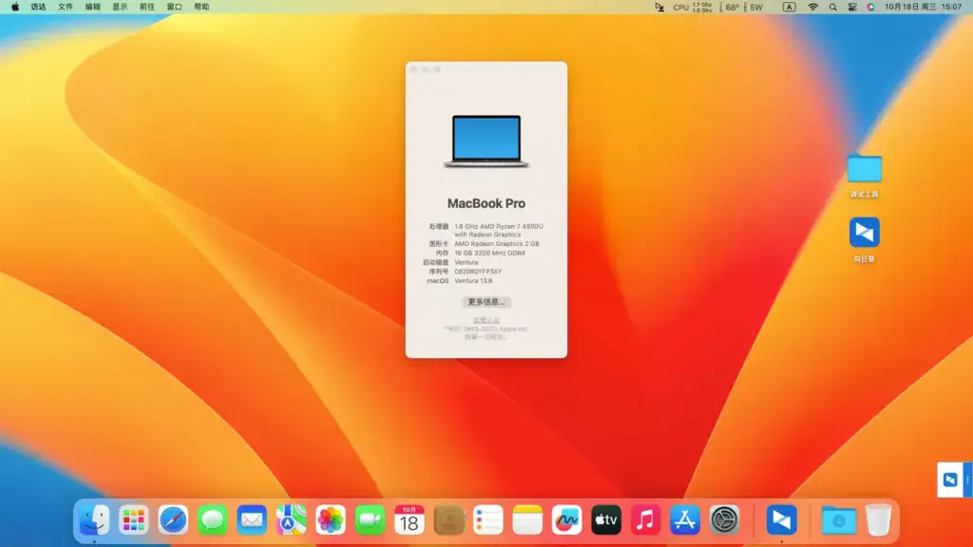Open System Settings from the Dock

(724, 519)
